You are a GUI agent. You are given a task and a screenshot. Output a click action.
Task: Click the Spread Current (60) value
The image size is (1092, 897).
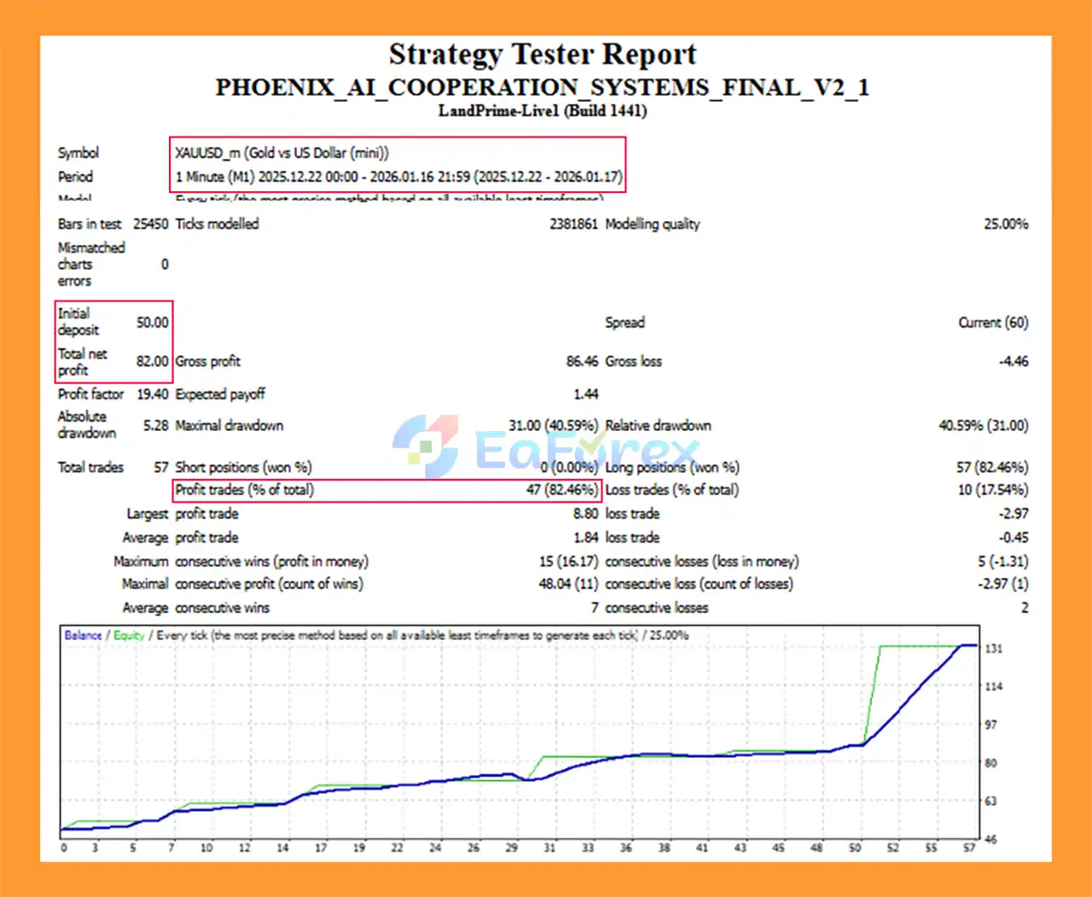(993, 323)
